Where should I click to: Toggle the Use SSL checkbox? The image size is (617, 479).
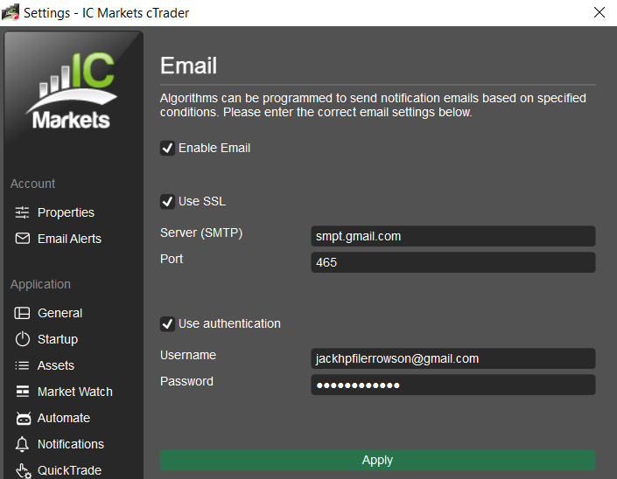point(168,202)
